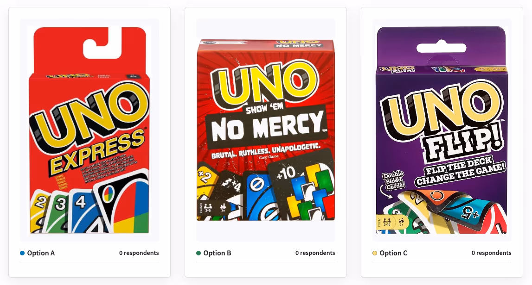Select the UNO No Mercy box image
This screenshot has width=532, height=285.
(x=266, y=130)
